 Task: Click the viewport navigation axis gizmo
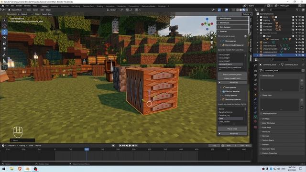[207, 24]
